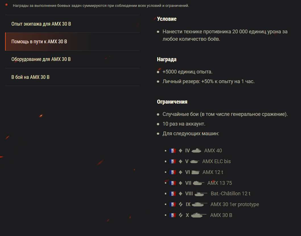Click the "Награда" heading

(167, 59)
